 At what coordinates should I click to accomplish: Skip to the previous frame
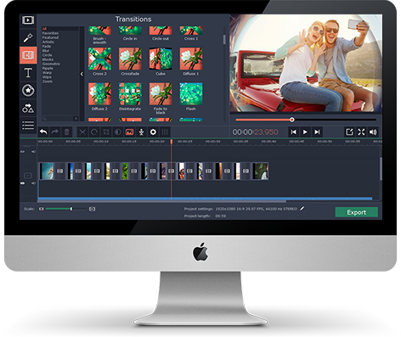[294, 132]
